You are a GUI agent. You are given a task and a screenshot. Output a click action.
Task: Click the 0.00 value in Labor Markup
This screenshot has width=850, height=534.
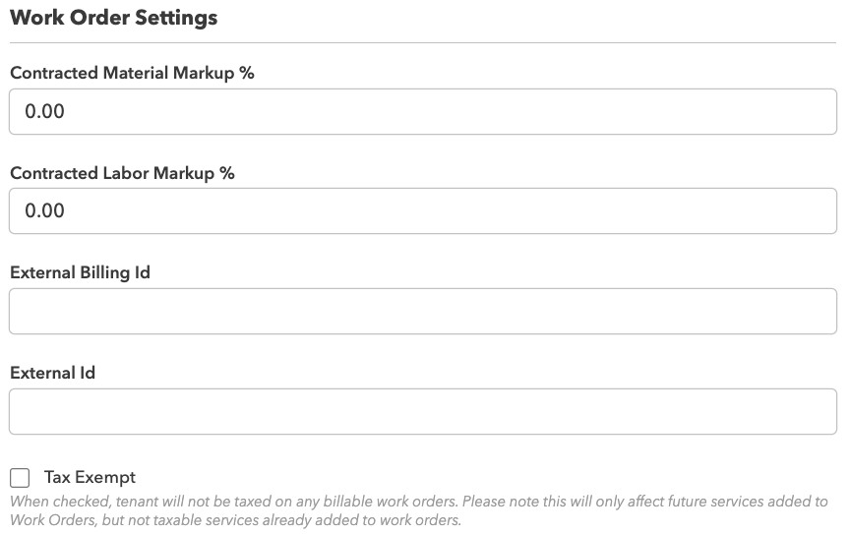[x=44, y=210]
